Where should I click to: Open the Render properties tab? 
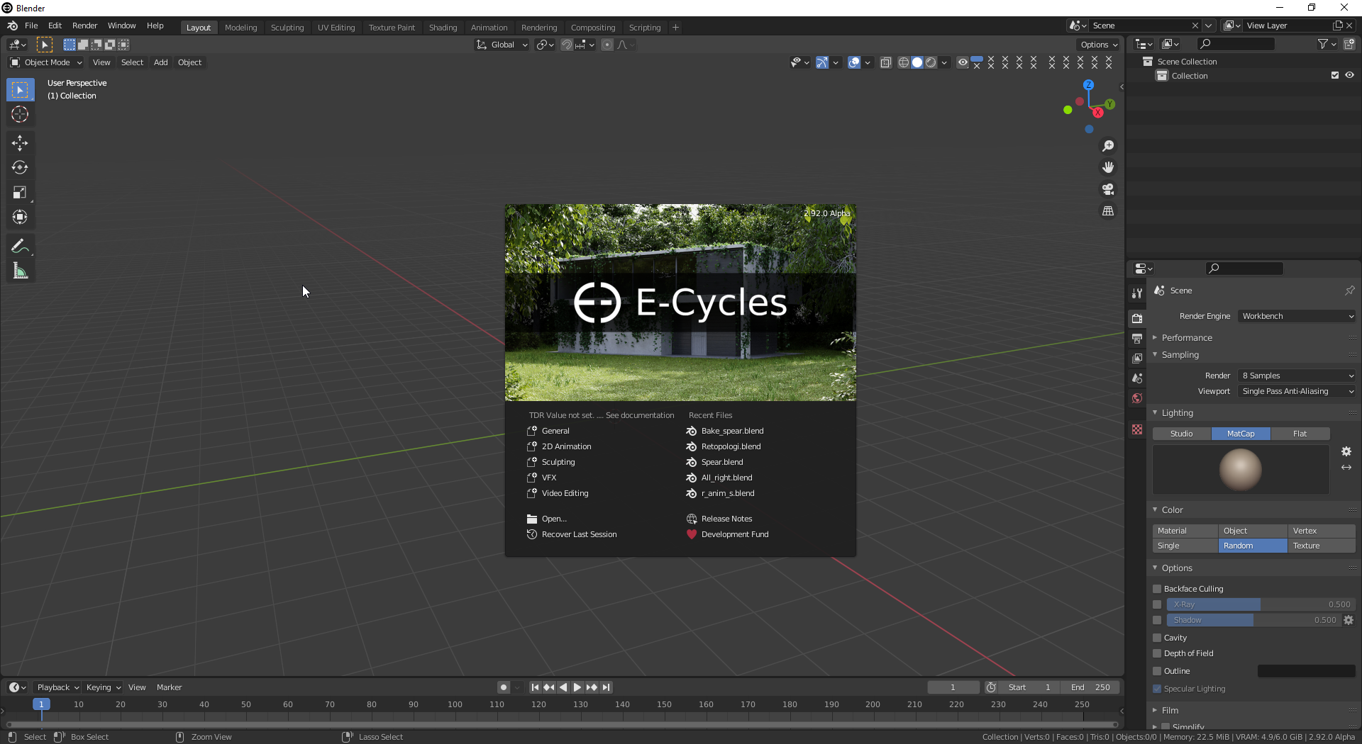tap(1137, 318)
